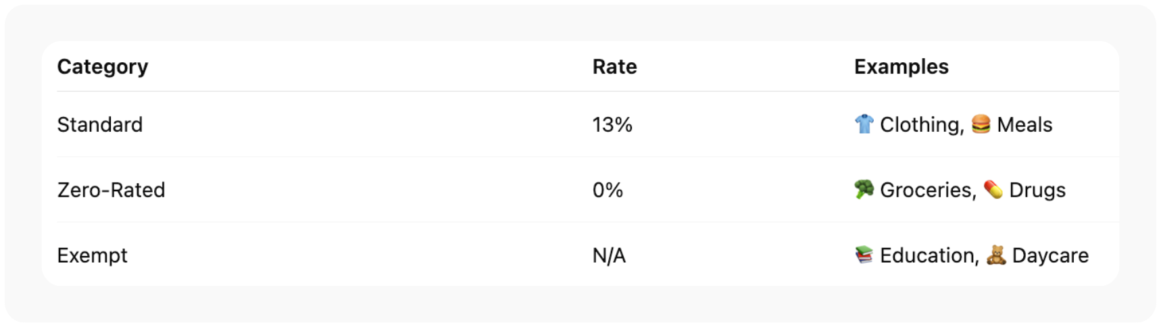Viewport: 1161px width, 327px height.
Task: Click the books emoji beside Education
Action: pyautogui.click(x=864, y=255)
